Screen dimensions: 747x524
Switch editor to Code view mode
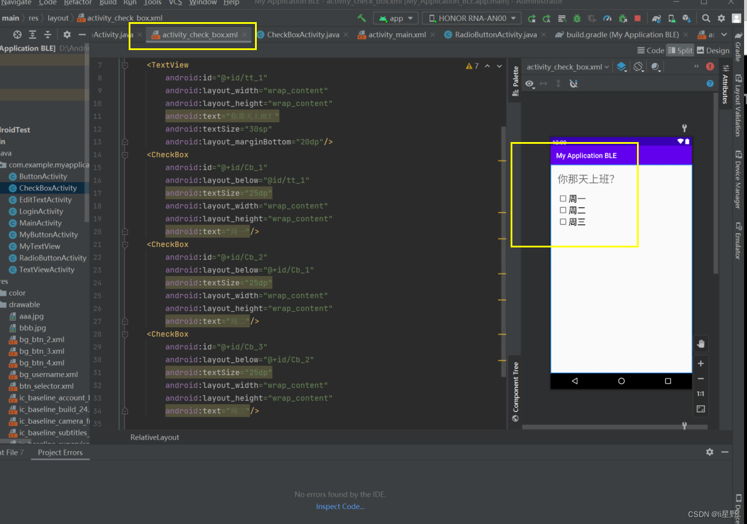pos(650,51)
